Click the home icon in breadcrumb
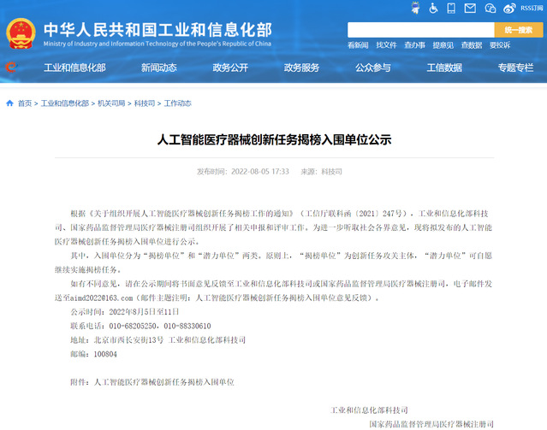This screenshot has width=547, height=430. coord(9,103)
